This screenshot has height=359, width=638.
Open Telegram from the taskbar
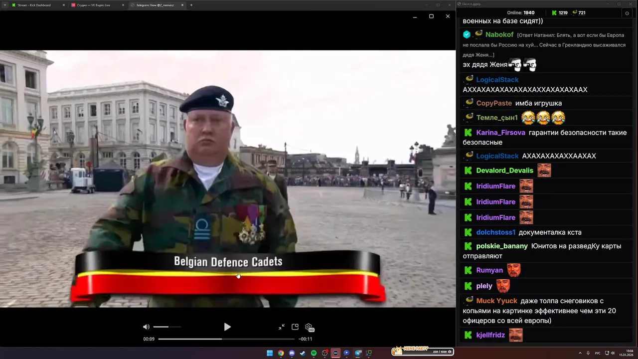(x=357, y=353)
